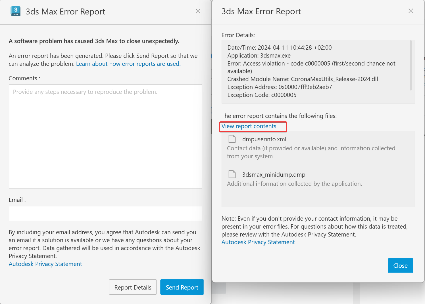The image size is (425, 304).
Task: Close the left error report dialog with X
Action: [x=198, y=11]
